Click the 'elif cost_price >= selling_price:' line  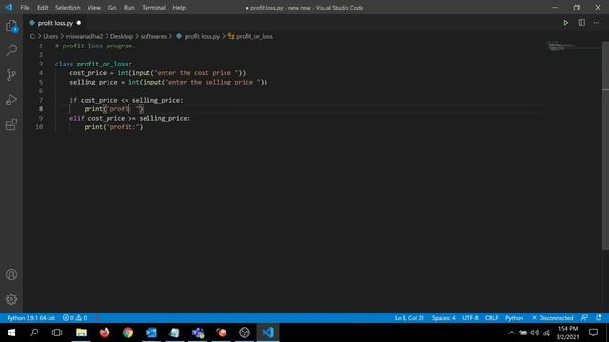coord(130,118)
